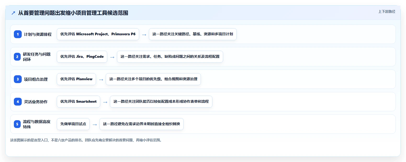Click the 优先评估 Jira、PingCode box
The image size is (406, 162).
click(x=82, y=57)
